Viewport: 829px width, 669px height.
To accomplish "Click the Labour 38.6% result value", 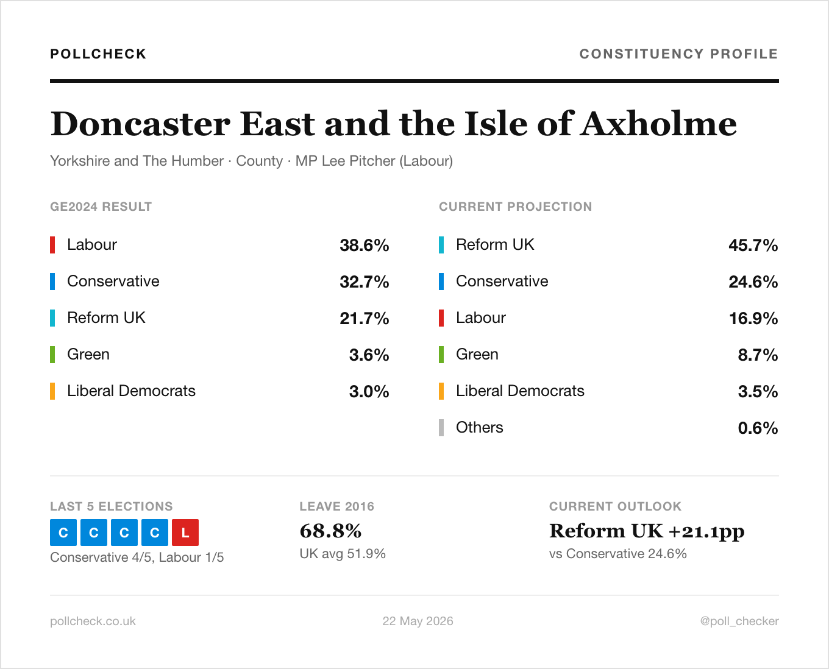I will pos(365,246).
